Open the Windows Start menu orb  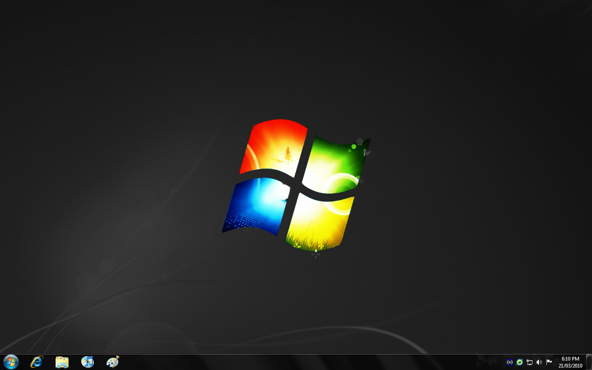pos(11,362)
